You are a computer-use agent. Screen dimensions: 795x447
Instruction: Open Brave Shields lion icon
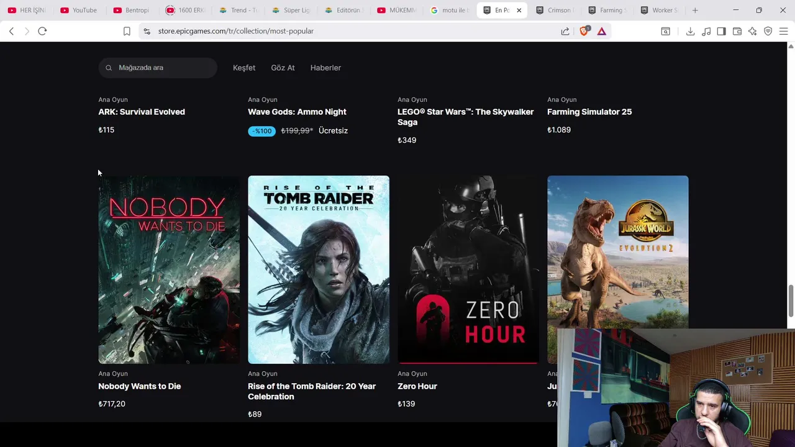[584, 31]
